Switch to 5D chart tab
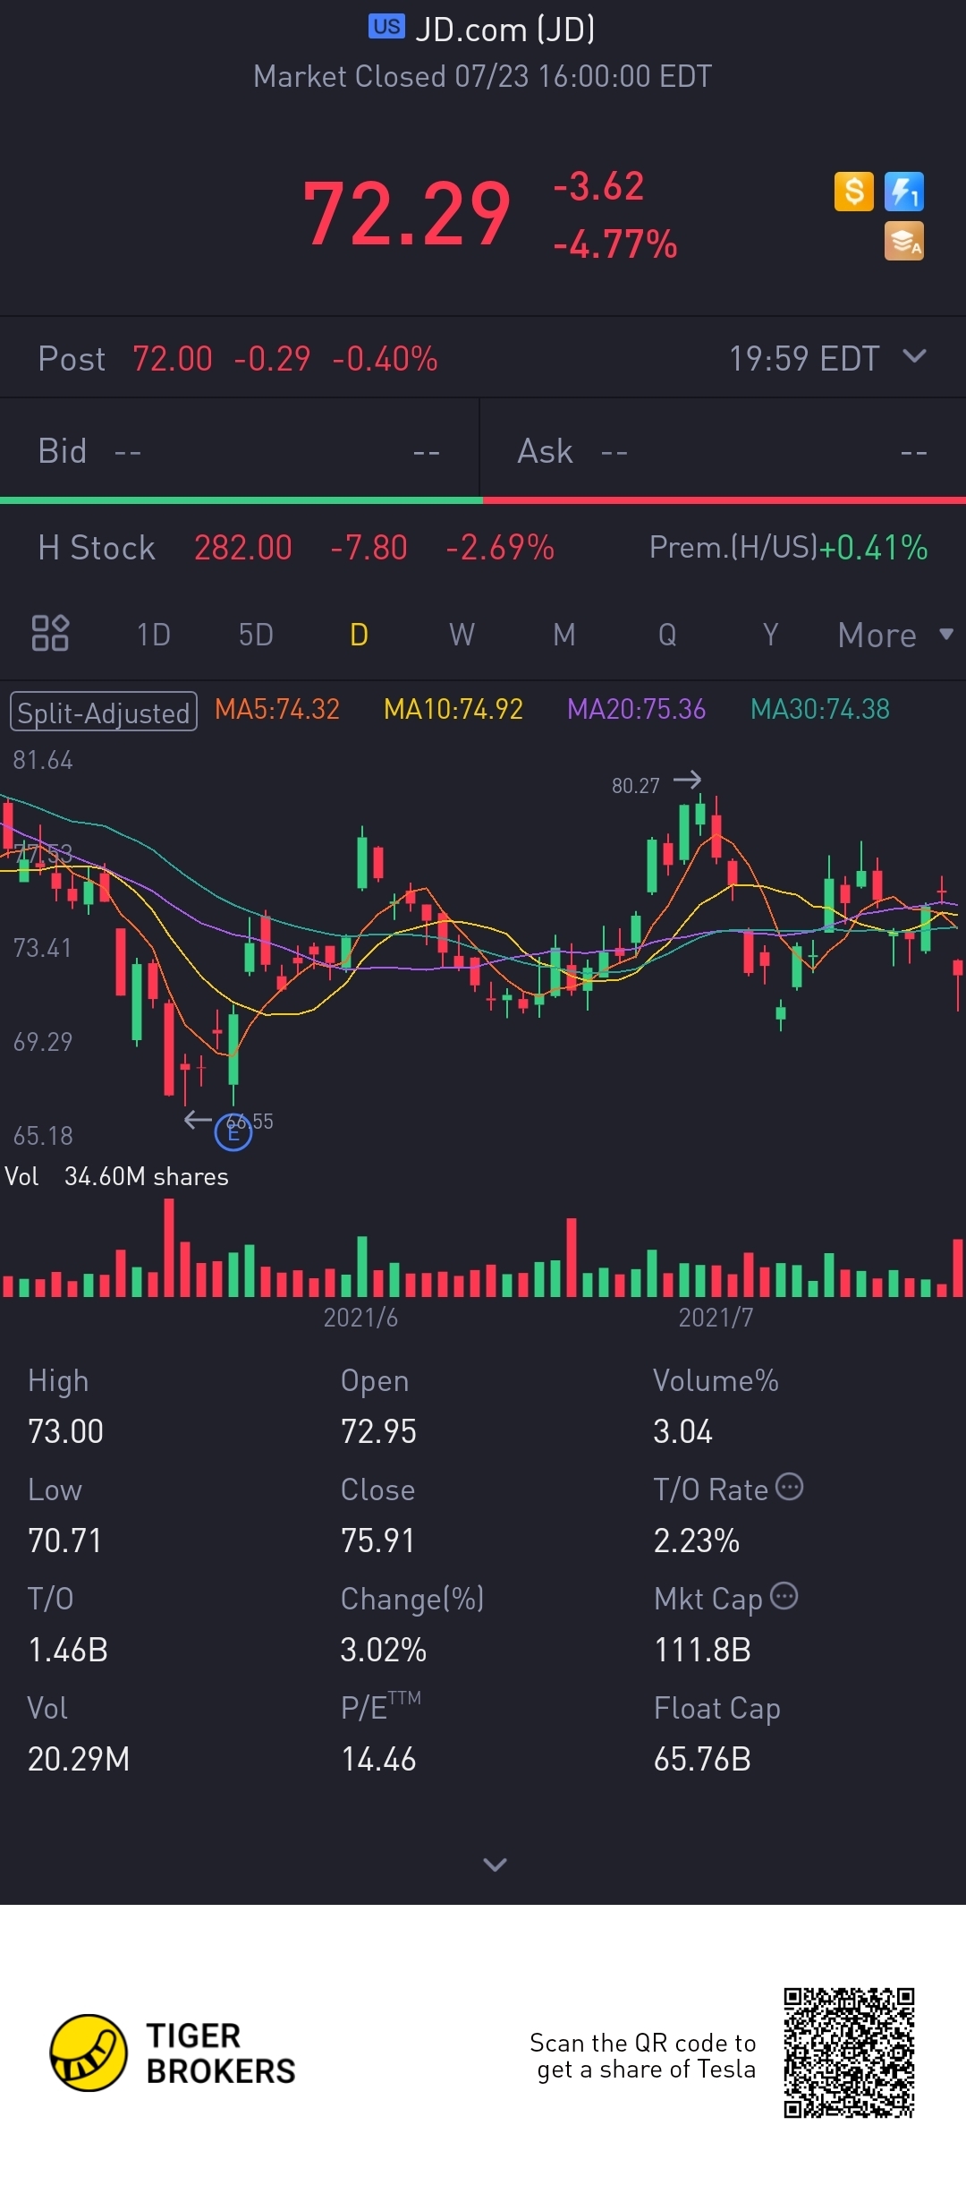Viewport: 966px width, 2202px height. pyautogui.click(x=256, y=635)
